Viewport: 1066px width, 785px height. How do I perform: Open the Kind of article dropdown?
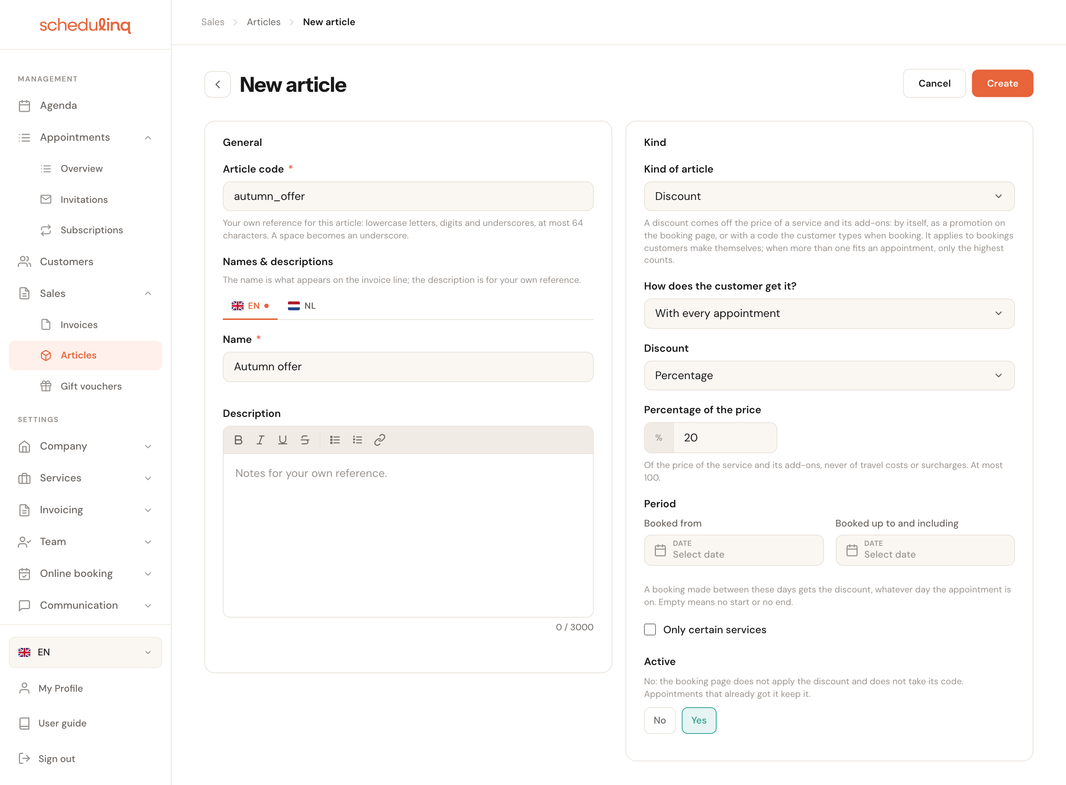click(829, 196)
